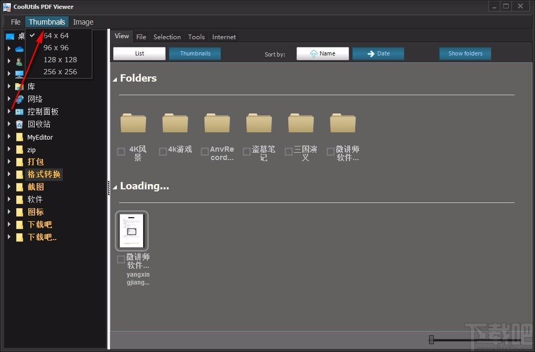Select the 下载吧 tree item
Viewport: 535px width, 352px height.
[40, 225]
